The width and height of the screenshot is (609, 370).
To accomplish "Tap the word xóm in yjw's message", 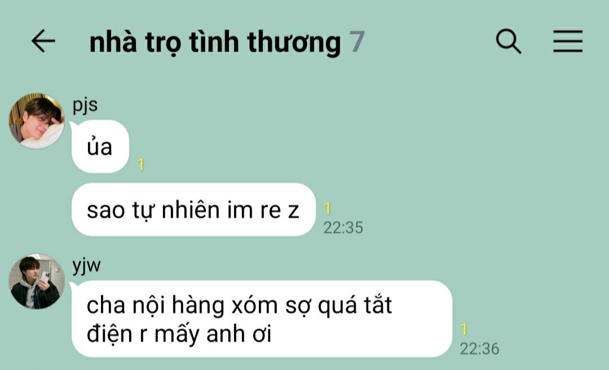I will point(254,306).
